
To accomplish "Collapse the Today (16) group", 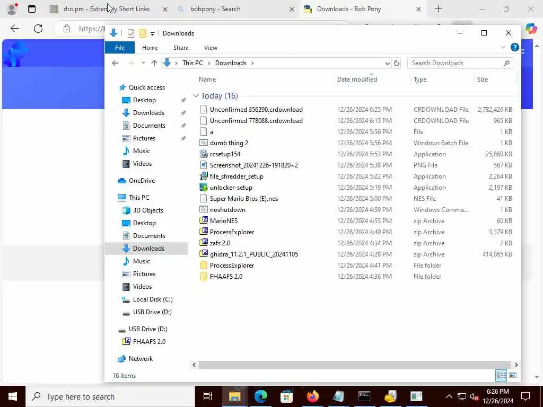I will click(196, 96).
